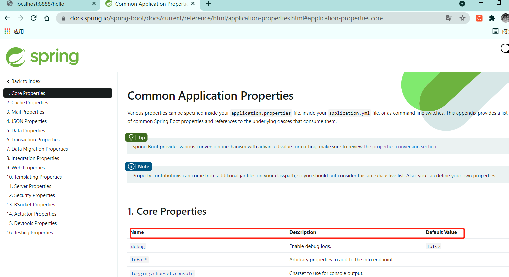The width and height of the screenshot is (509, 277).
Task: Click Back to index link
Action: (24, 81)
